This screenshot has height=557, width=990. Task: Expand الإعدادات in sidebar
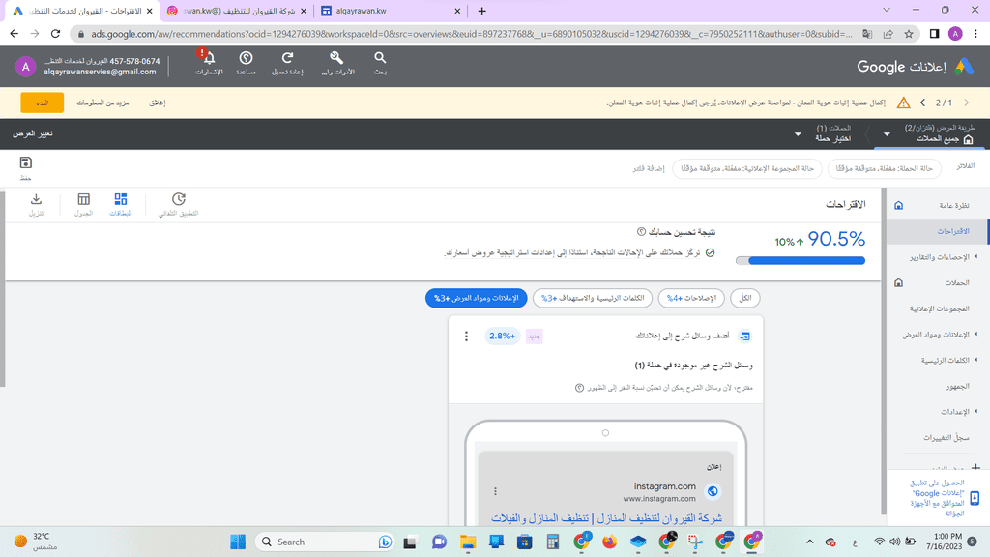976,412
